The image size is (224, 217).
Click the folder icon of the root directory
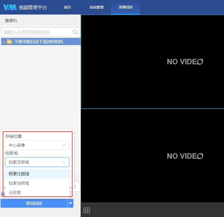point(9,41)
